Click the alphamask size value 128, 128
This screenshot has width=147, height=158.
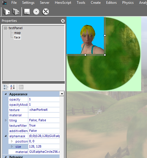pos(44,147)
